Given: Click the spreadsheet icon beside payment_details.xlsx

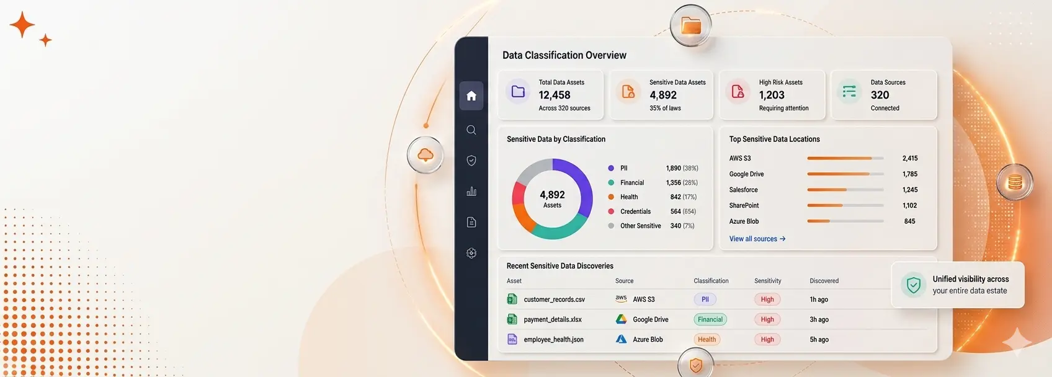Looking at the screenshot, I should [x=512, y=319].
